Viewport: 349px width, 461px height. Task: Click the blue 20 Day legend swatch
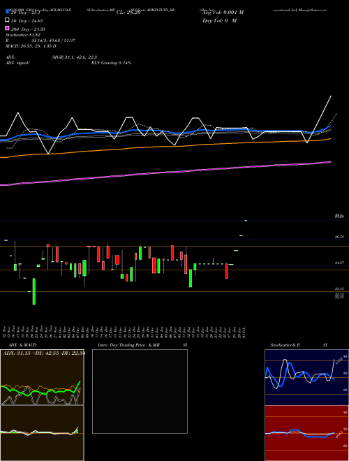point(8,12)
